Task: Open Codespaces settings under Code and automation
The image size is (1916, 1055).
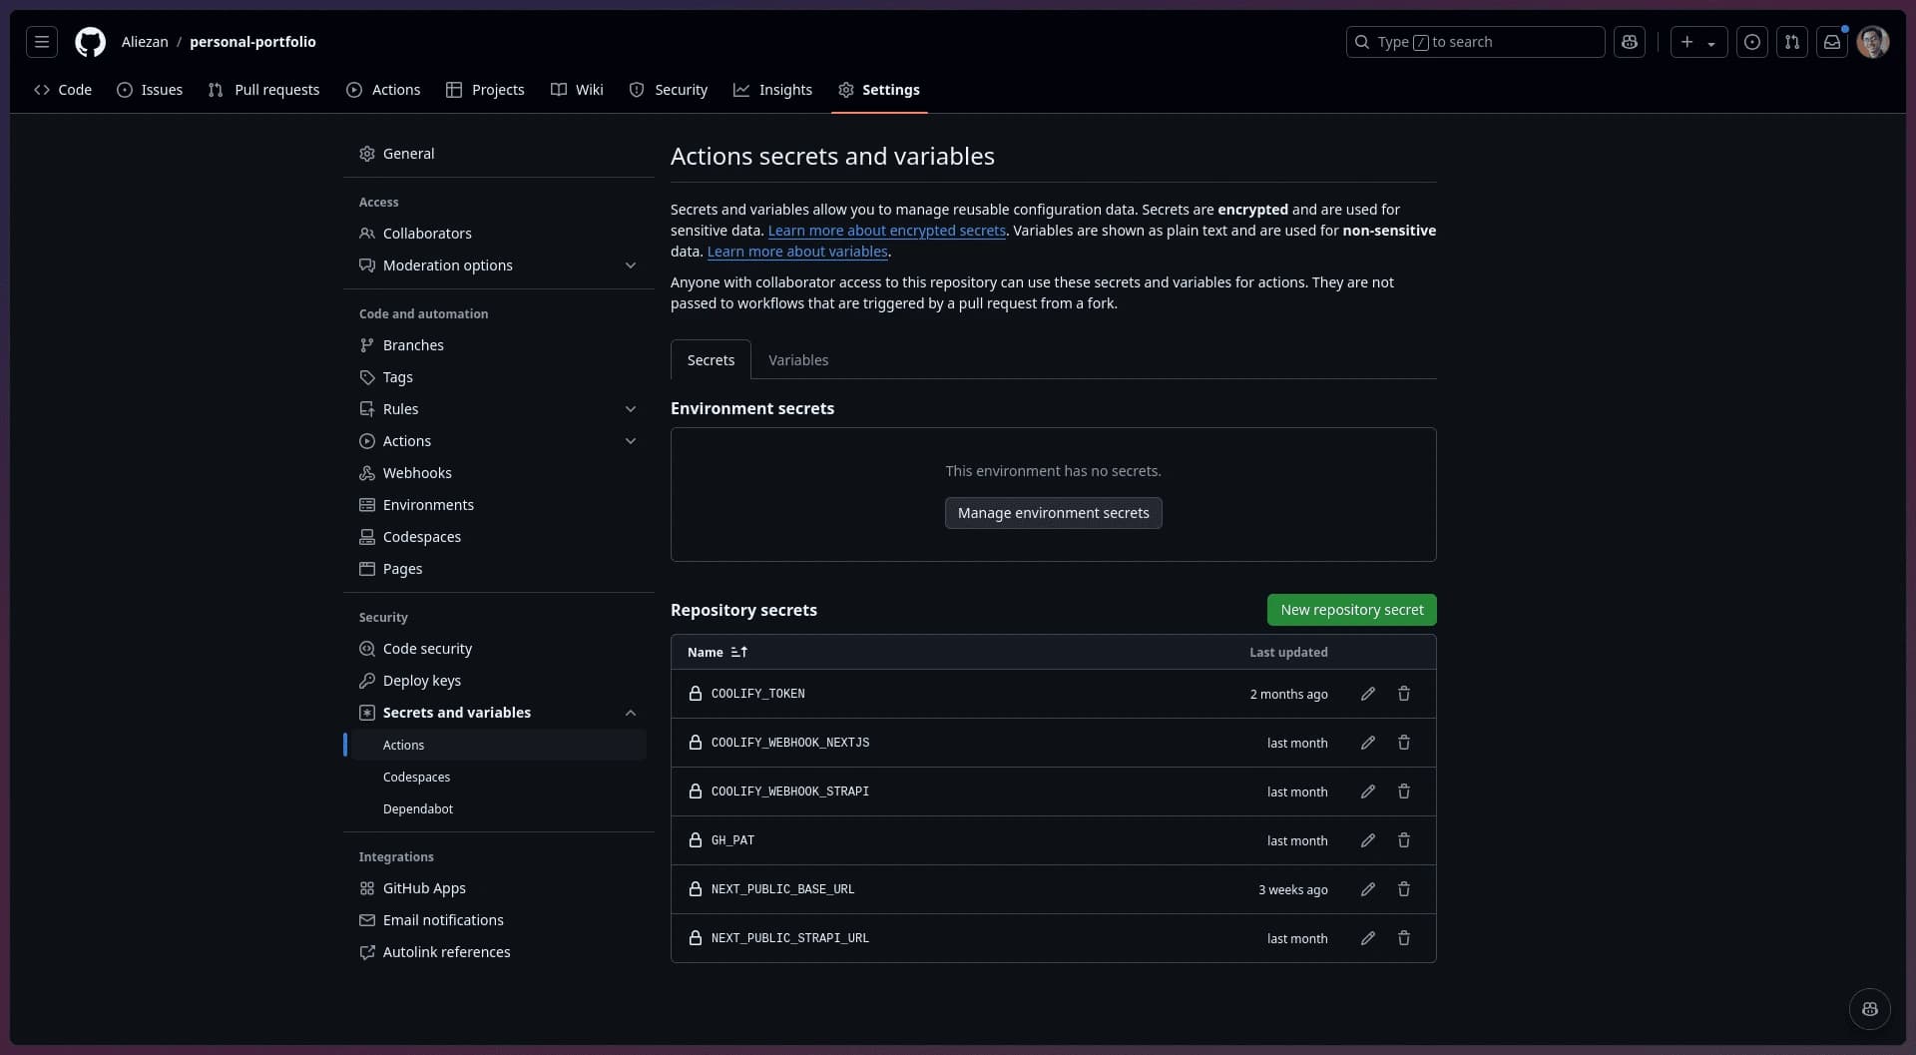Action: pyautogui.click(x=499, y=537)
